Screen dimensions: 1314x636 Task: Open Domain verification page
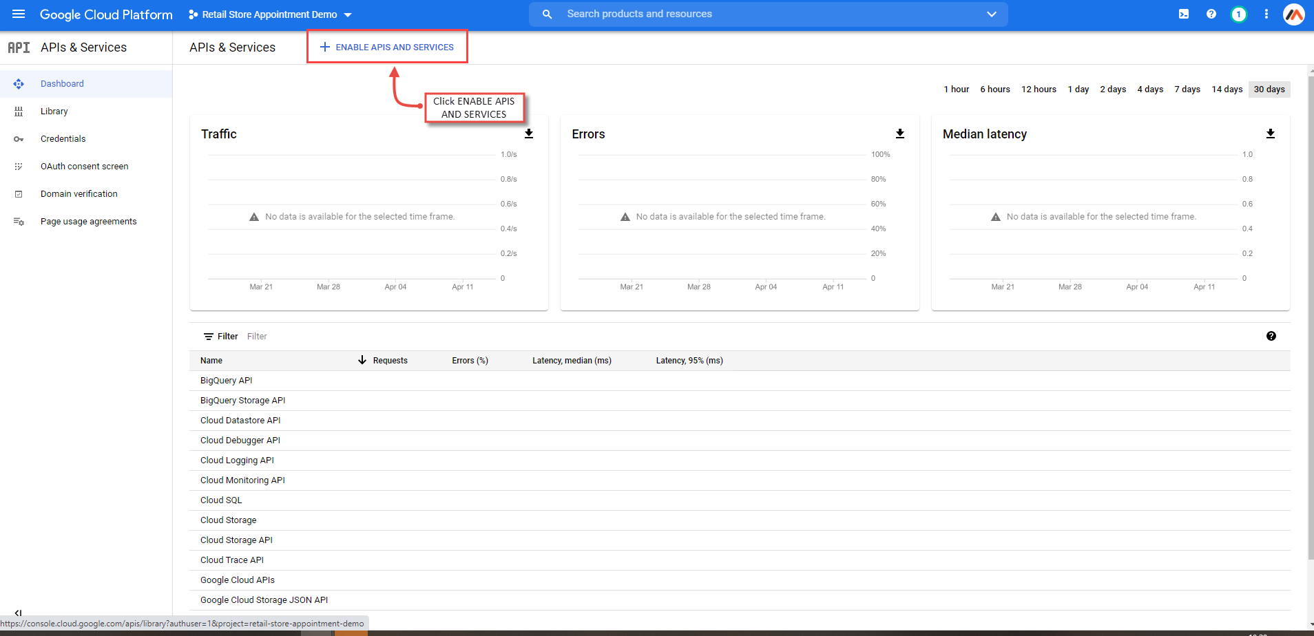(86, 194)
